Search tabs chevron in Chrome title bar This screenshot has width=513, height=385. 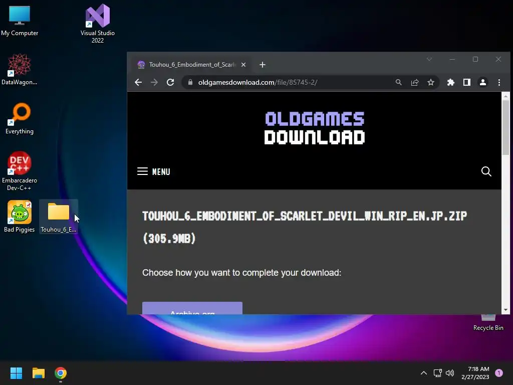tap(429, 59)
